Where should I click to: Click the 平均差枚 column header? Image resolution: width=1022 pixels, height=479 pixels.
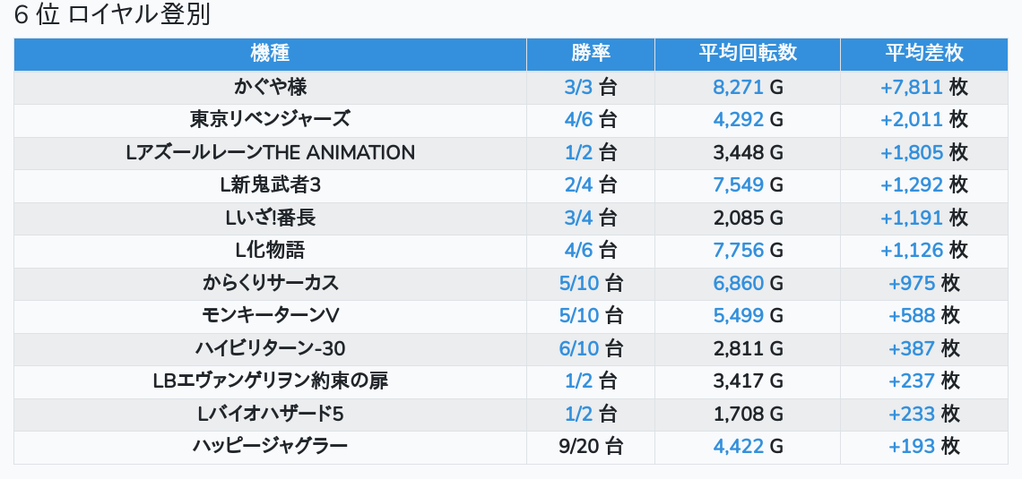[x=923, y=54]
